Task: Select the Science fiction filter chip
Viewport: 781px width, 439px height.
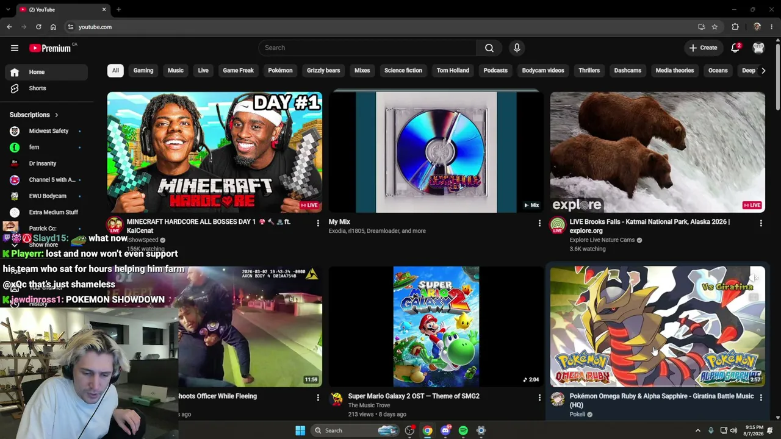Action: click(403, 71)
